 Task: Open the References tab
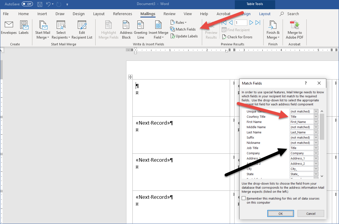click(x=122, y=14)
